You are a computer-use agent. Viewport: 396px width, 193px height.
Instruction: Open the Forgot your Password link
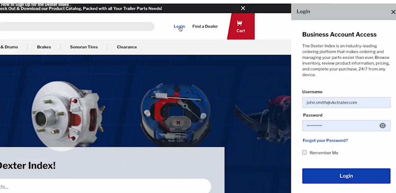coord(325,140)
